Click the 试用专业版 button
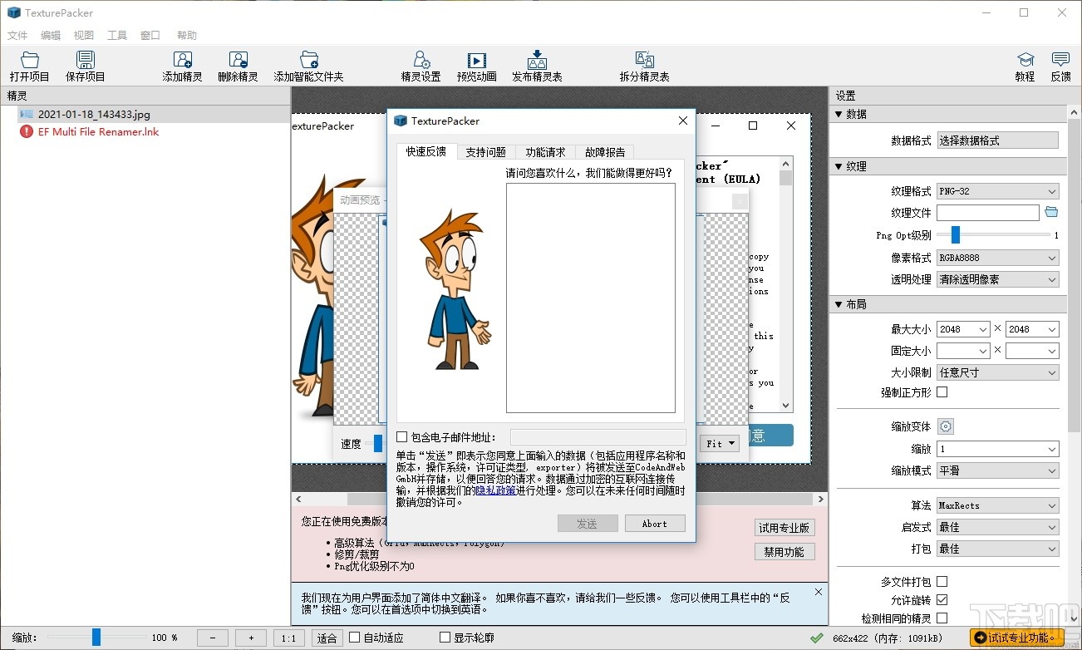The width and height of the screenshot is (1082, 650). [x=784, y=528]
